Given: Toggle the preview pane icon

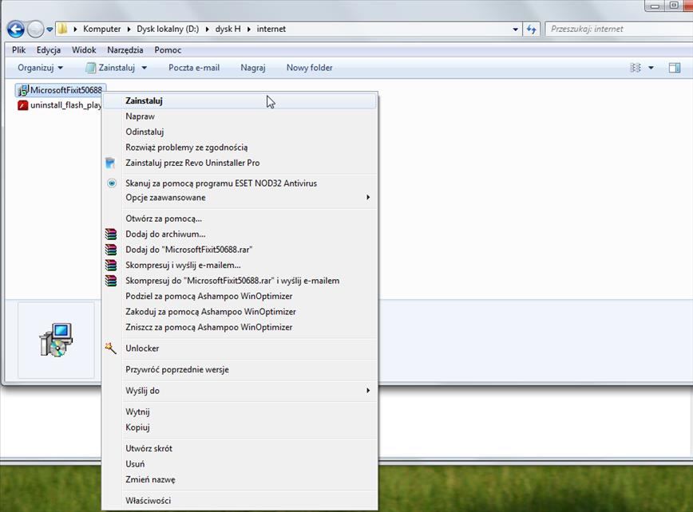Looking at the screenshot, I should coord(675,68).
